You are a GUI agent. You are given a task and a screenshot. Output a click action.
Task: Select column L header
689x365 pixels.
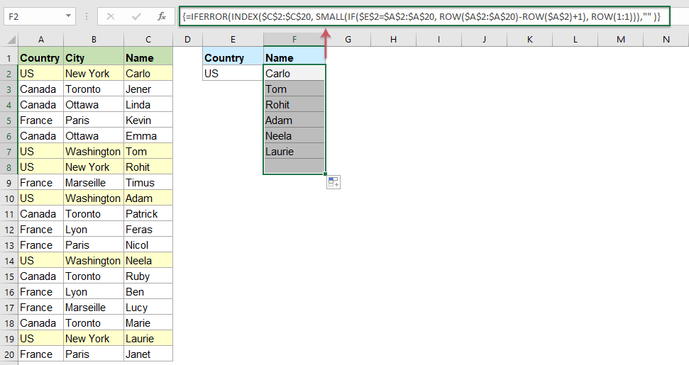point(575,40)
